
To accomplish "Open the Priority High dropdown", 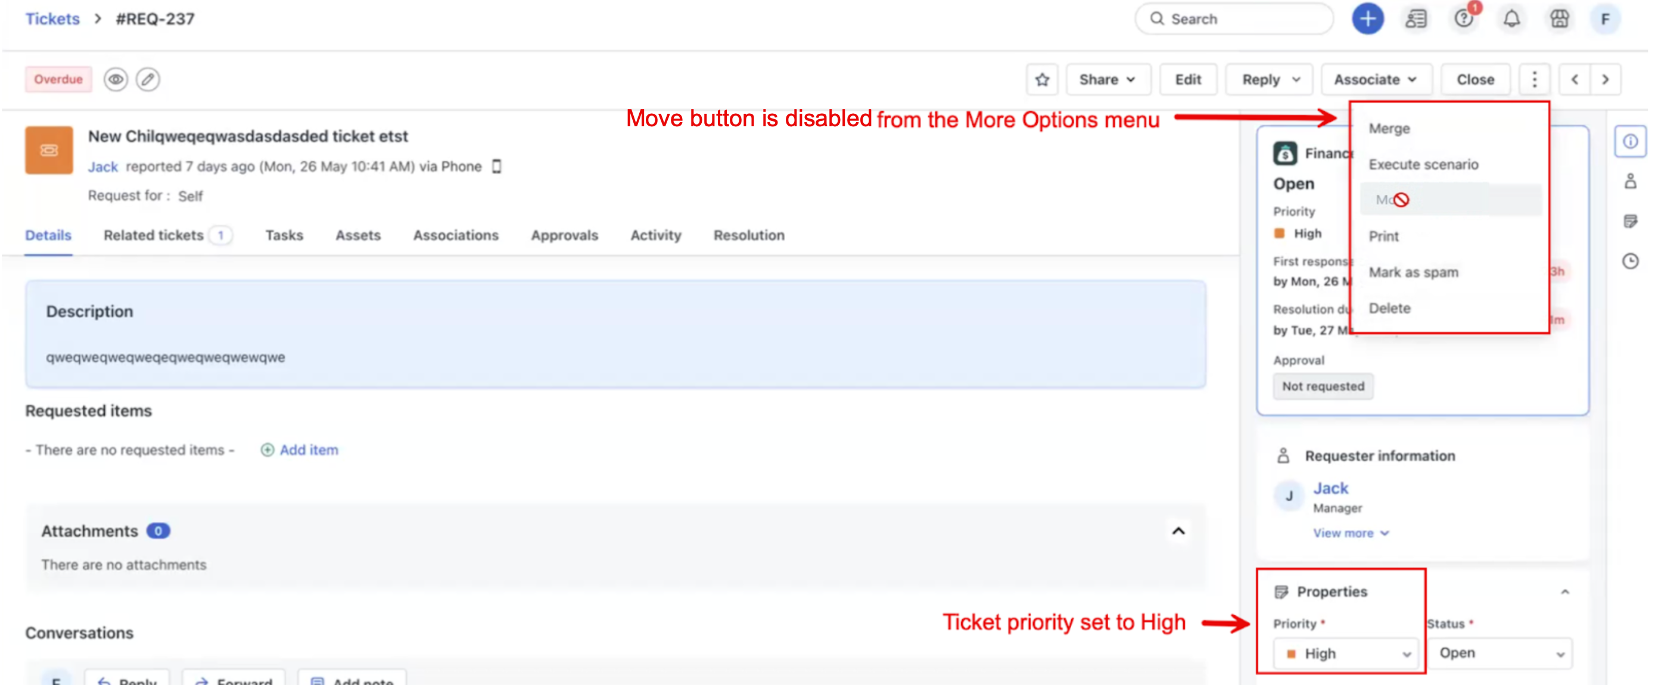I will tap(1346, 653).
